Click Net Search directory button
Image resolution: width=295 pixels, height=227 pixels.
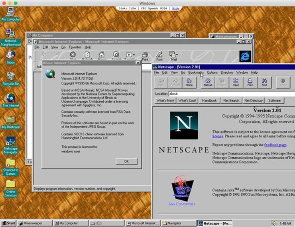(231, 101)
